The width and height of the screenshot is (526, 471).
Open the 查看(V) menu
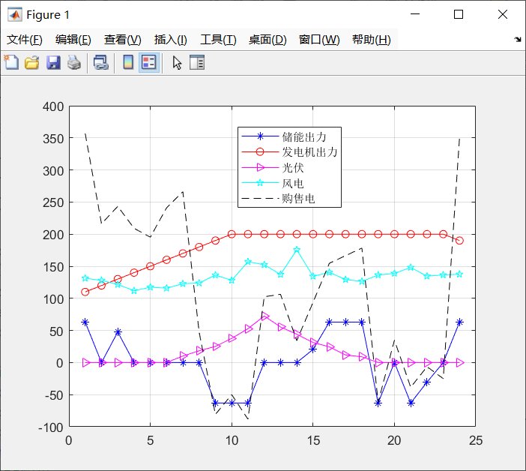pos(122,40)
